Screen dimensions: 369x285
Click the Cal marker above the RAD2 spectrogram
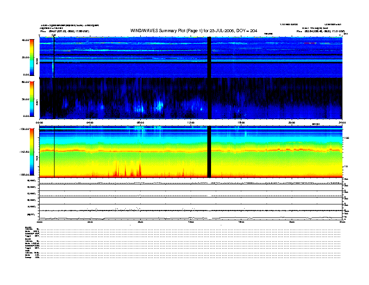54,35
